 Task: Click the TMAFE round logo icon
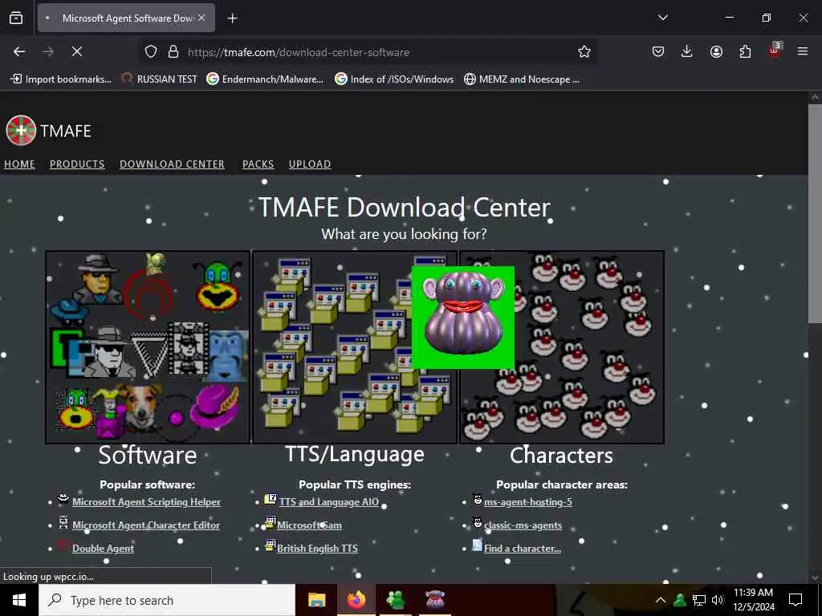21,131
